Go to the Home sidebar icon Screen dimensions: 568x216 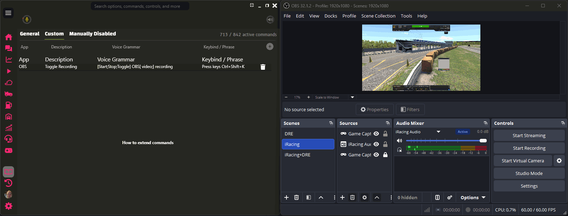8,37
